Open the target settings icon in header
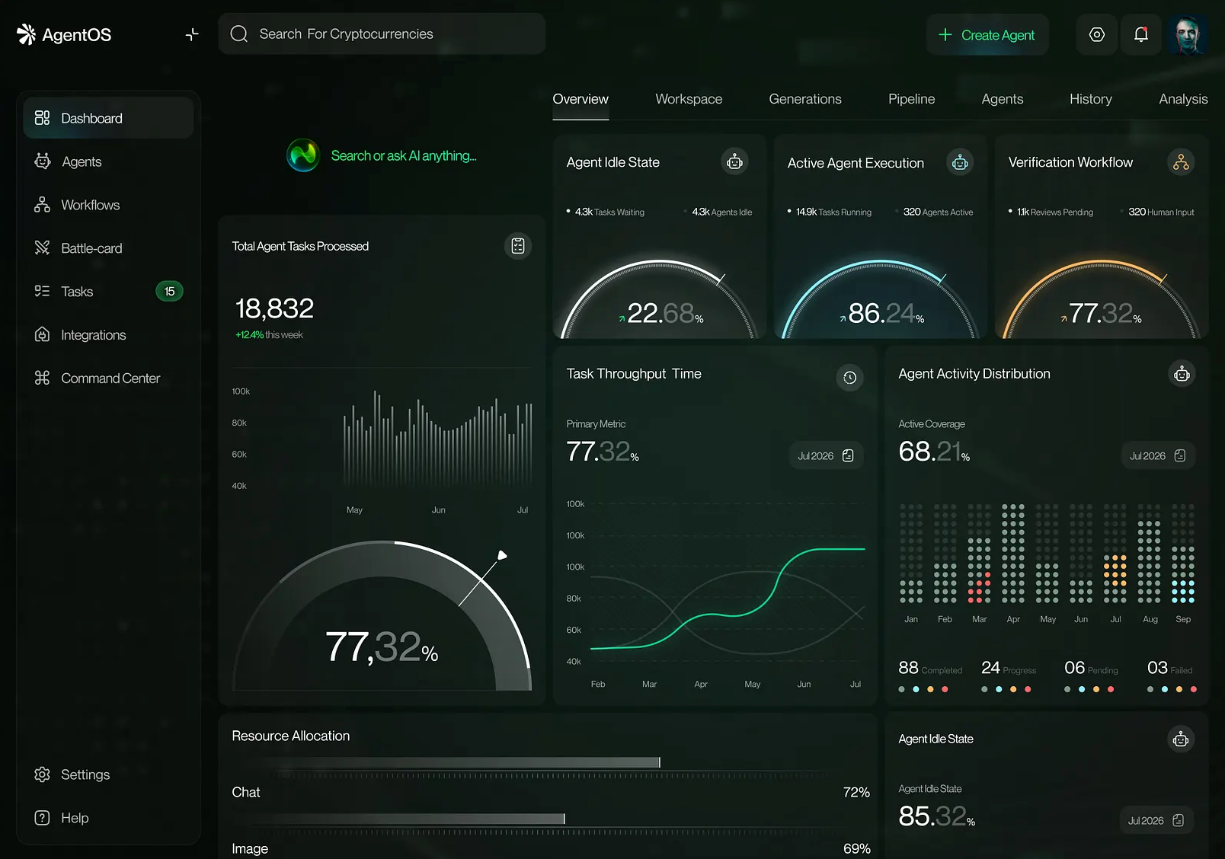This screenshot has width=1225, height=859. pyautogui.click(x=1096, y=34)
